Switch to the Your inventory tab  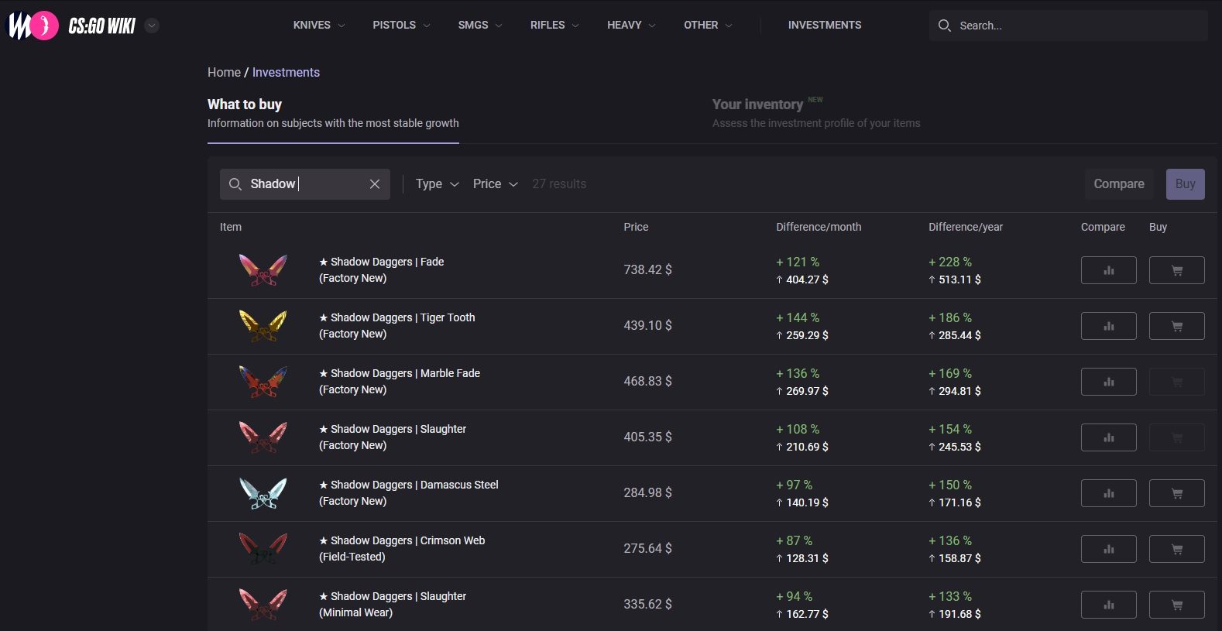816,113
